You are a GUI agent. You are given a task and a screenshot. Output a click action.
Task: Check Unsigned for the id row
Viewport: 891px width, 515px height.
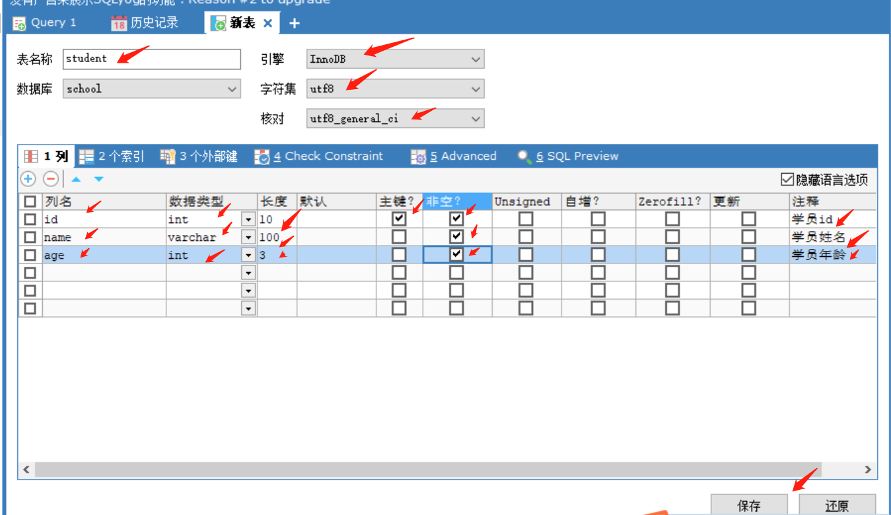coord(526,219)
